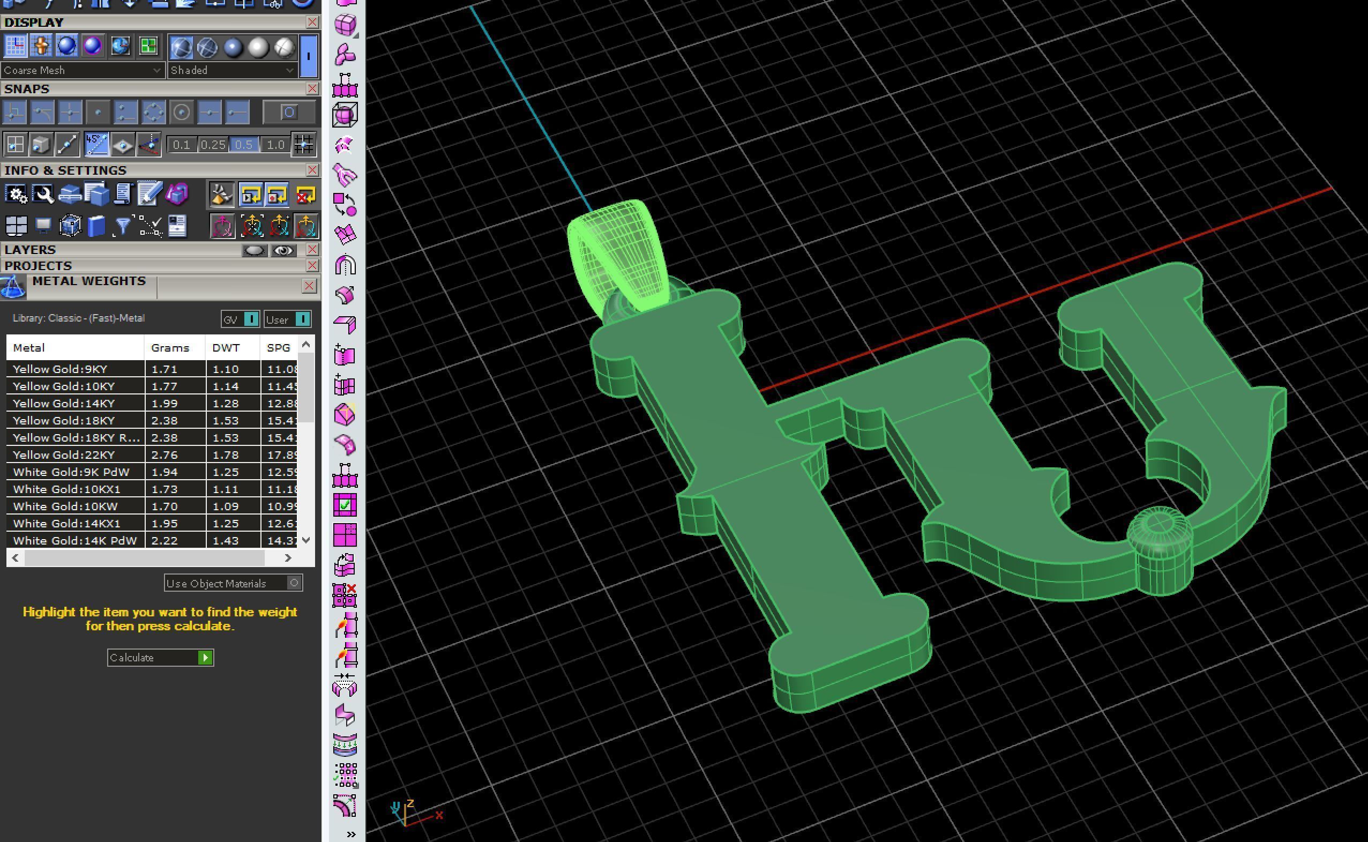1368x842 pixels.
Task: Click the pink Y-branch pipe tool
Action: point(345,175)
